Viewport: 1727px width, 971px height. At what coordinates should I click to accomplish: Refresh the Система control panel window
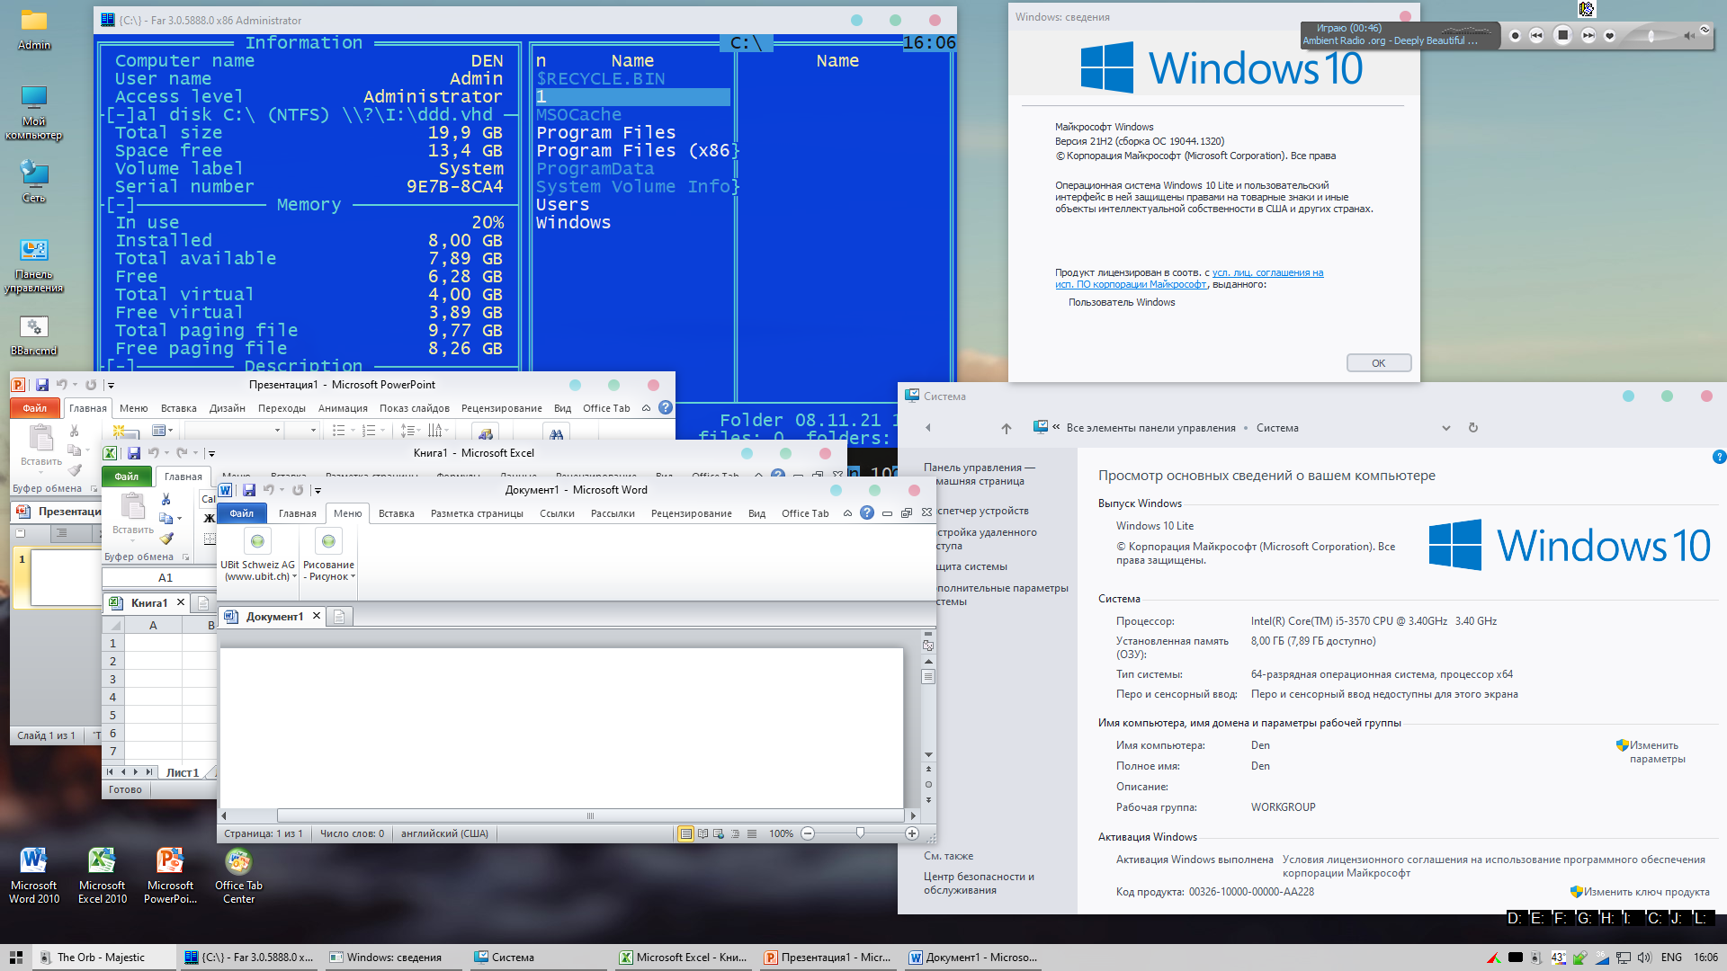click(1473, 428)
